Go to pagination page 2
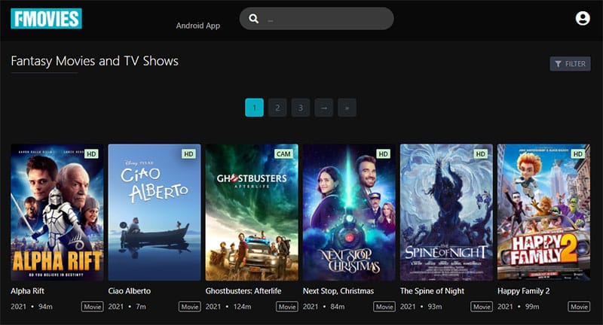 point(277,108)
